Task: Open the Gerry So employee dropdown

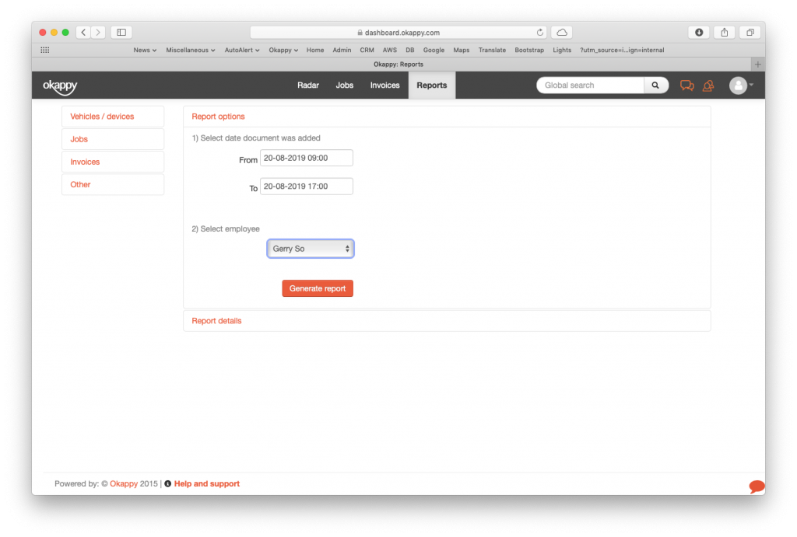Action: click(310, 248)
